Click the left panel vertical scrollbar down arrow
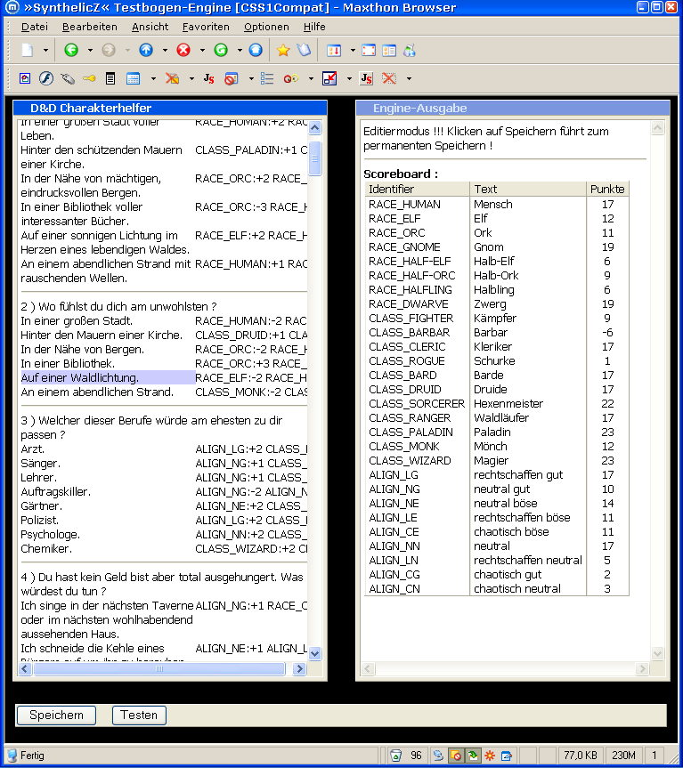Screen dimensions: 683x768 tap(315, 653)
